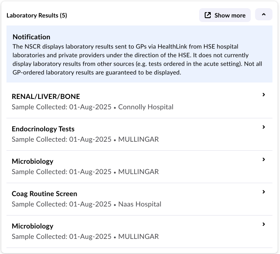This screenshot has height=254, width=280.
Task: Collapse the Laboratory Results panel
Action: [x=264, y=15]
